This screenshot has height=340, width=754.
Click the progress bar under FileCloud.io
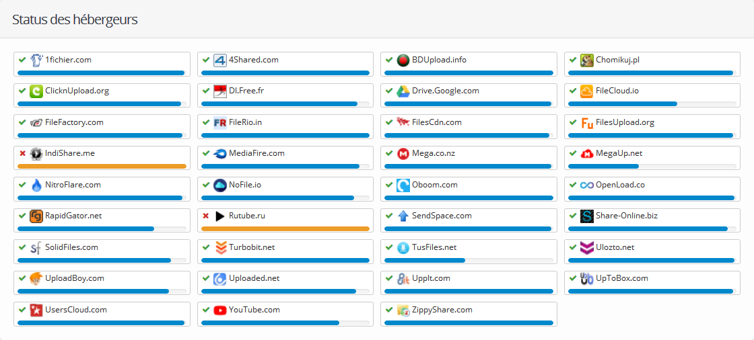coord(652,103)
